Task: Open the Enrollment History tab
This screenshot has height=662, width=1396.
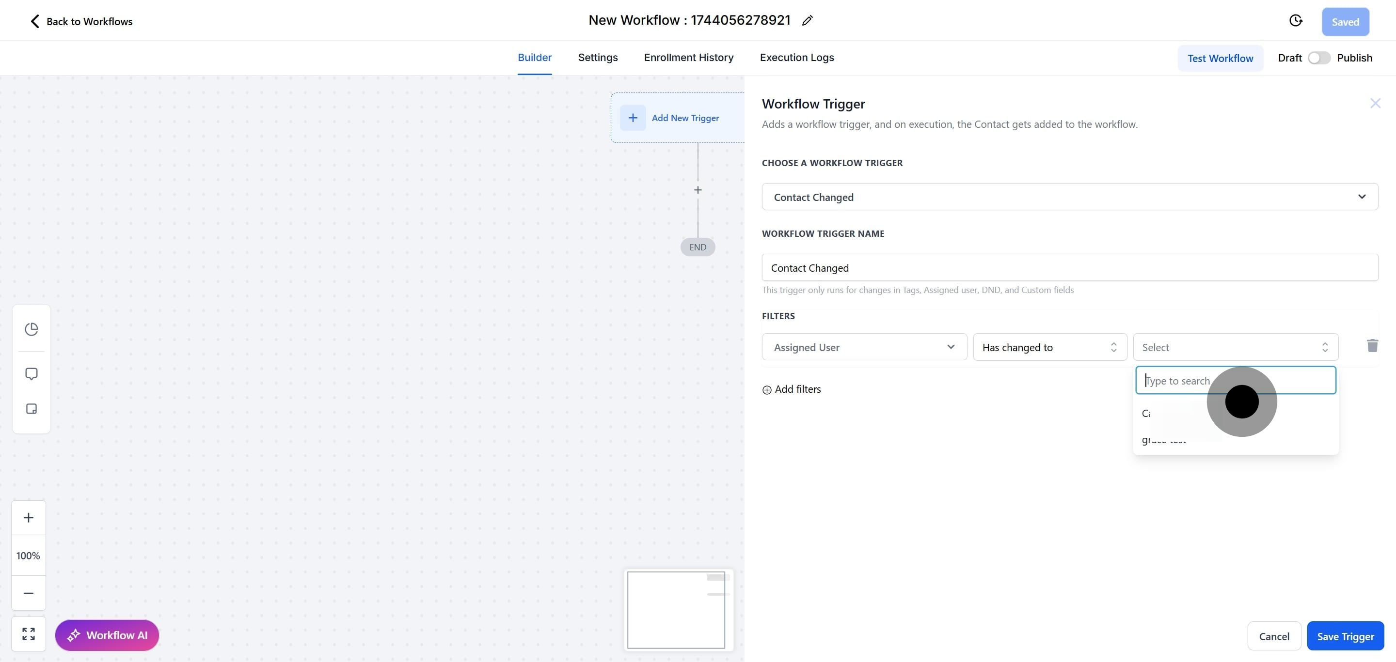Action: 688,57
